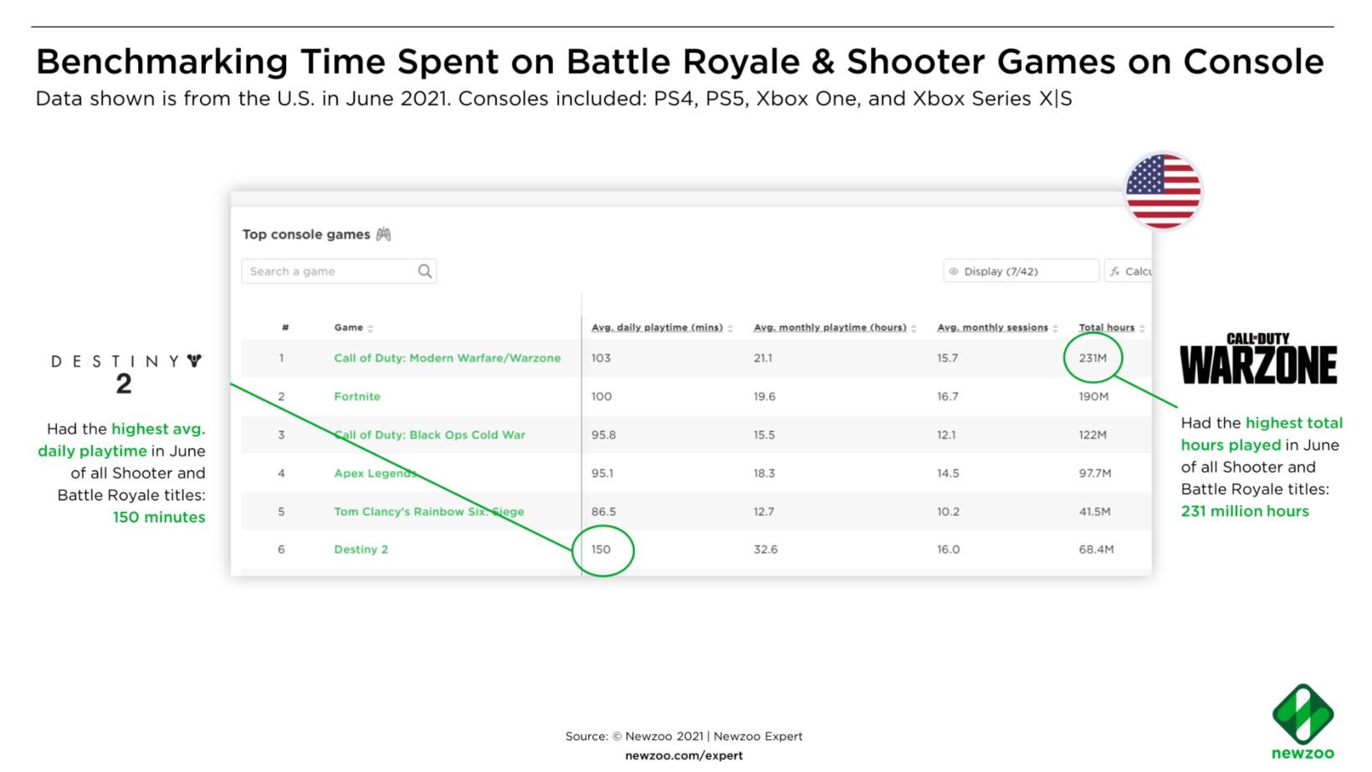Click the Destiny 2 logo
The image size is (1372, 772).
[125, 373]
